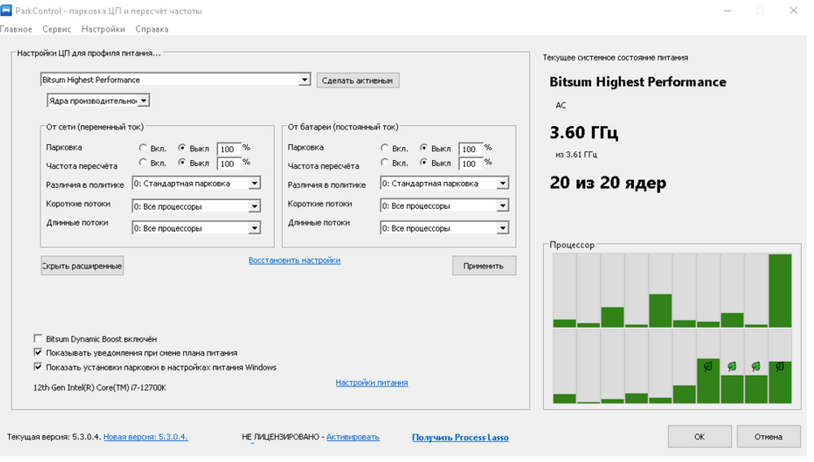
Task: Click the 3.60 ГГц frequency readout
Action: pyautogui.click(x=584, y=133)
